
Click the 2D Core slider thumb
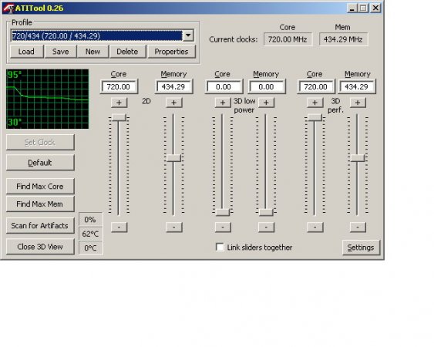[x=119, y=117]
